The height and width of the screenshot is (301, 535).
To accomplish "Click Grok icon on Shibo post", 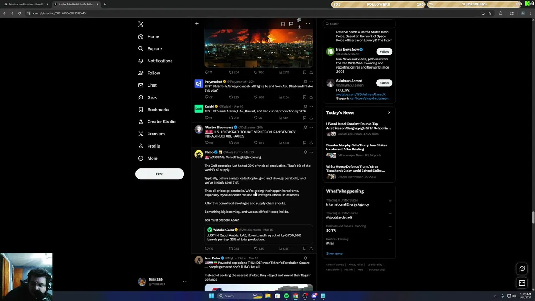I will pyautogui.click(x=305, y=152).
